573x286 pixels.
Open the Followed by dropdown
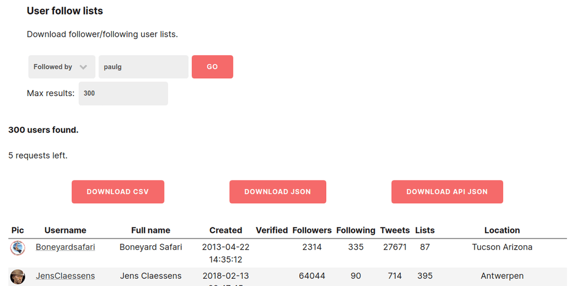pos(62,67)
